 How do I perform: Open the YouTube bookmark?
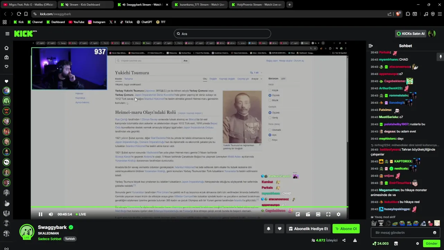coord(76,22)
